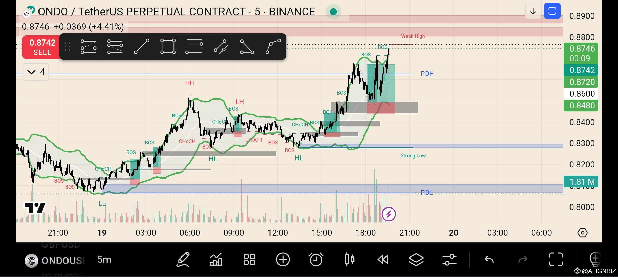Screen dimensions: 618x277
Task: Select the Strong Low label
Action: (x=413, y=156)
